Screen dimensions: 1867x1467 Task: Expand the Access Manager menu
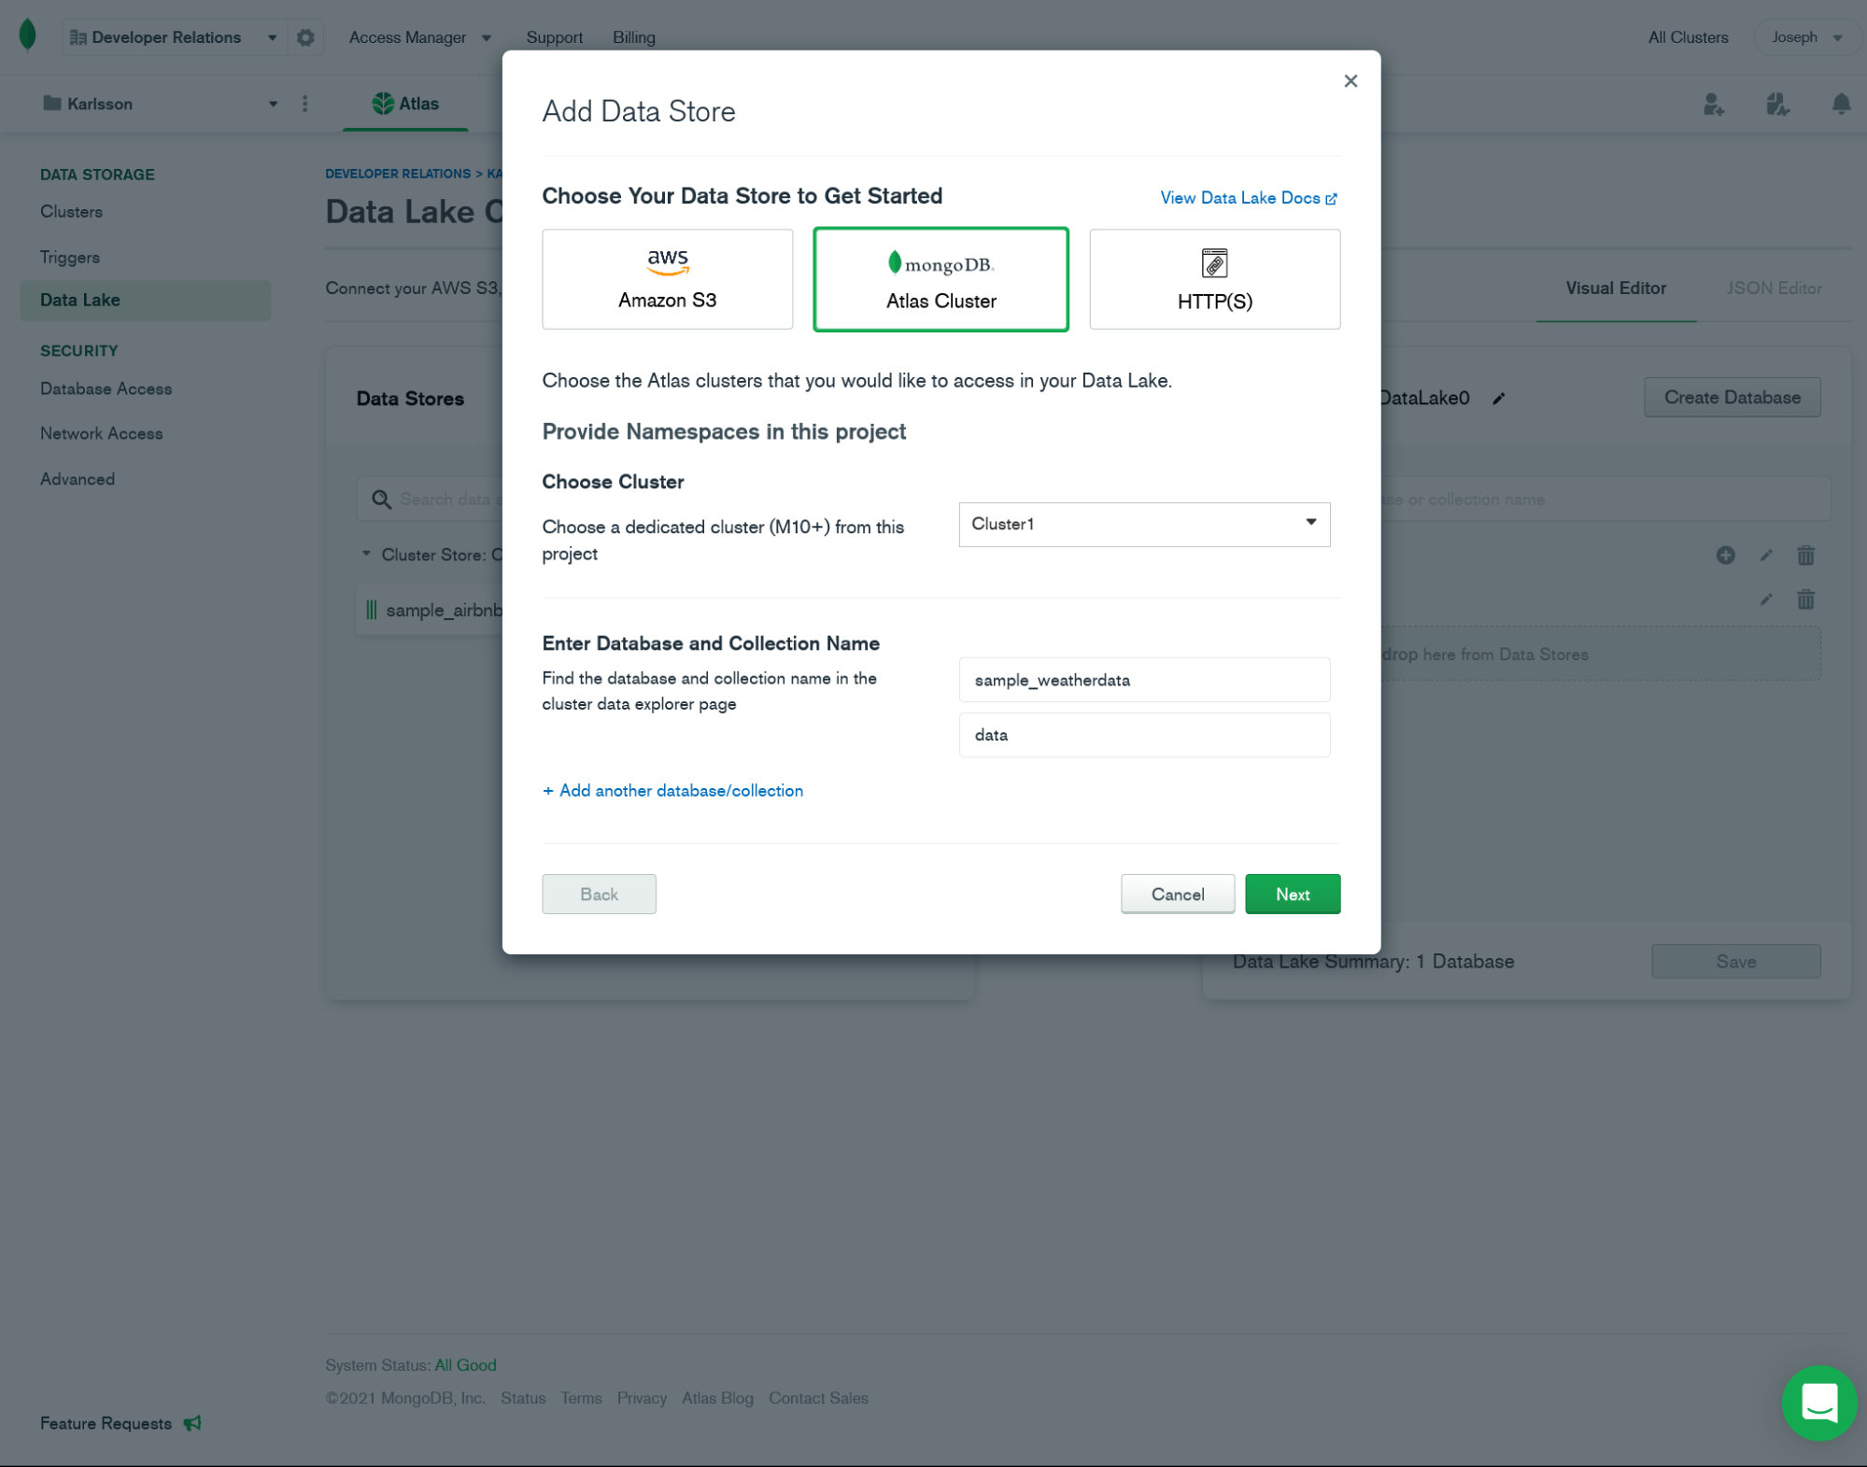click(419, 37)
